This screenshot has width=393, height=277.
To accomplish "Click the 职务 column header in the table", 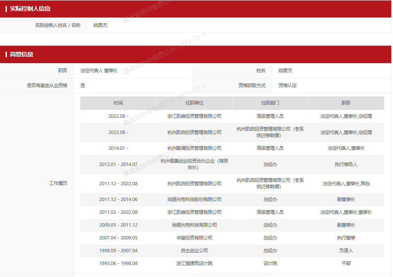I will click(346, 103).
